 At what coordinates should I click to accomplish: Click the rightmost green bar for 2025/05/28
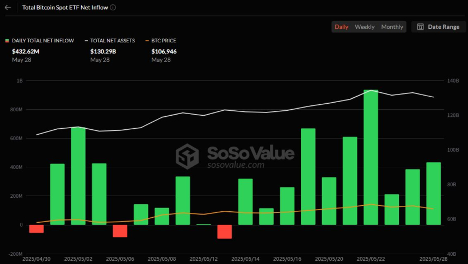pyautogui.click(x=433, y=193)
